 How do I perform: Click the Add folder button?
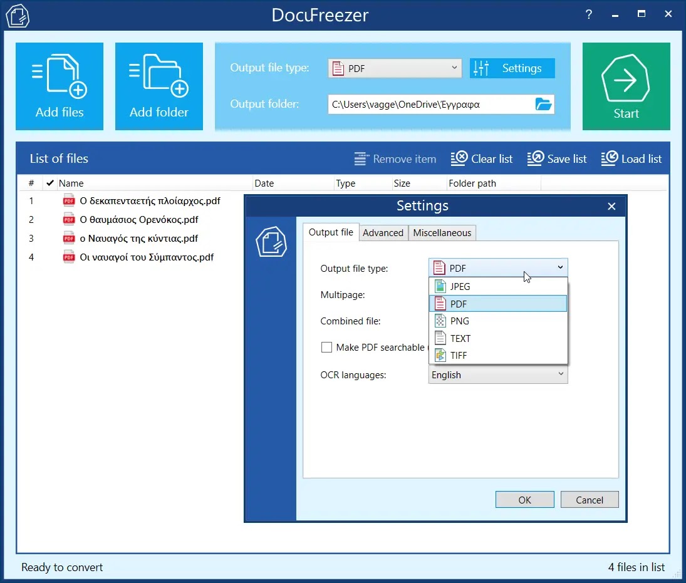[159, 86]
